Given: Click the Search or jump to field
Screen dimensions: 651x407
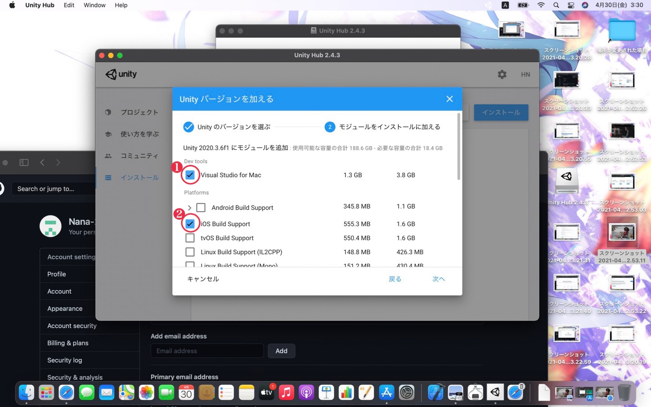Looking at the screenshot, I should (x=54, y=189).
